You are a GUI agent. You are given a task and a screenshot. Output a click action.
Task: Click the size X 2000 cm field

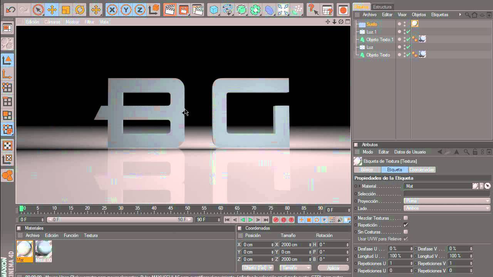295,245
